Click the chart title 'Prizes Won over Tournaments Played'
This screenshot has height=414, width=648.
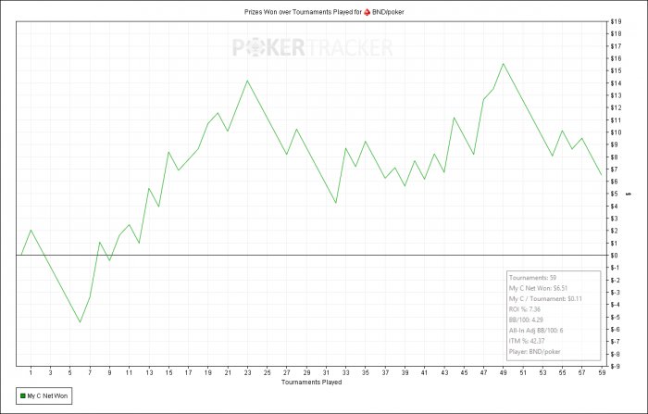pos(298,12)
